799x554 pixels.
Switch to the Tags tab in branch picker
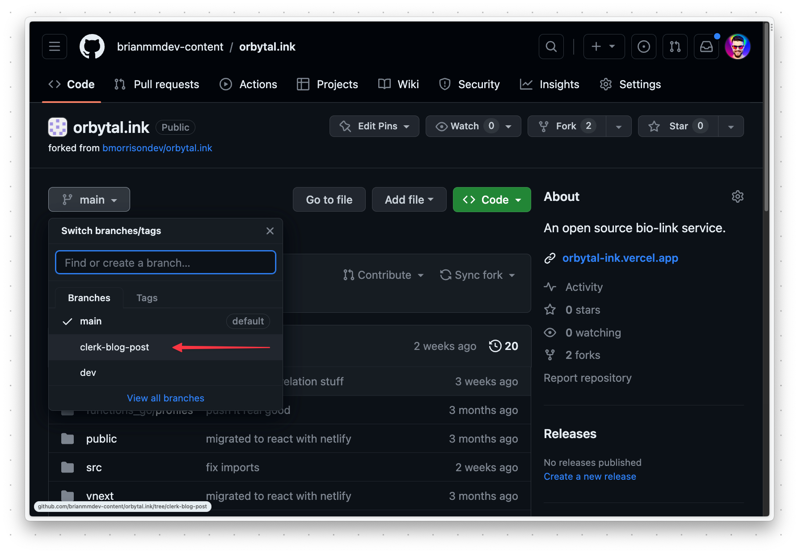coord(147,298)
